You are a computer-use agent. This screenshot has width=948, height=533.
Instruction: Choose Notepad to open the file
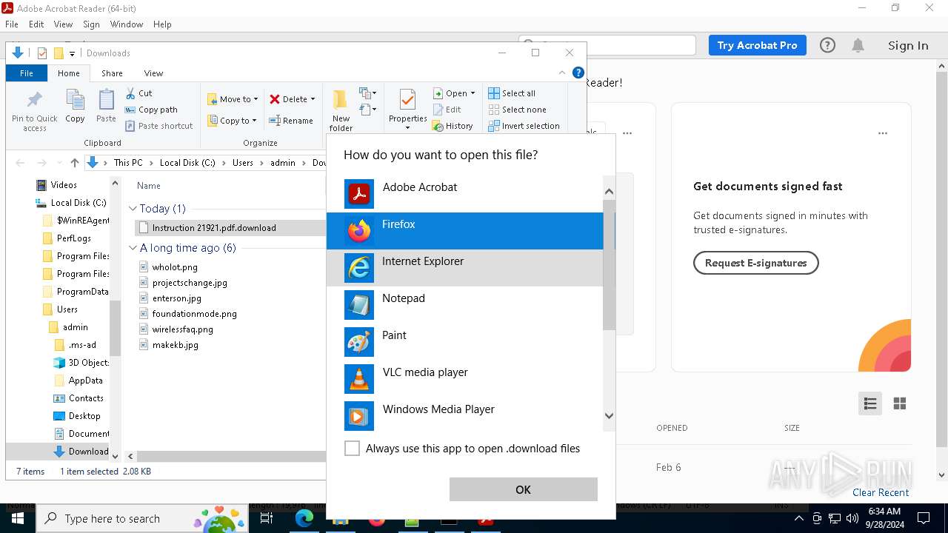pos(464,305)
